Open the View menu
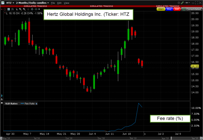The image size is (203, 140). [66, 3]
